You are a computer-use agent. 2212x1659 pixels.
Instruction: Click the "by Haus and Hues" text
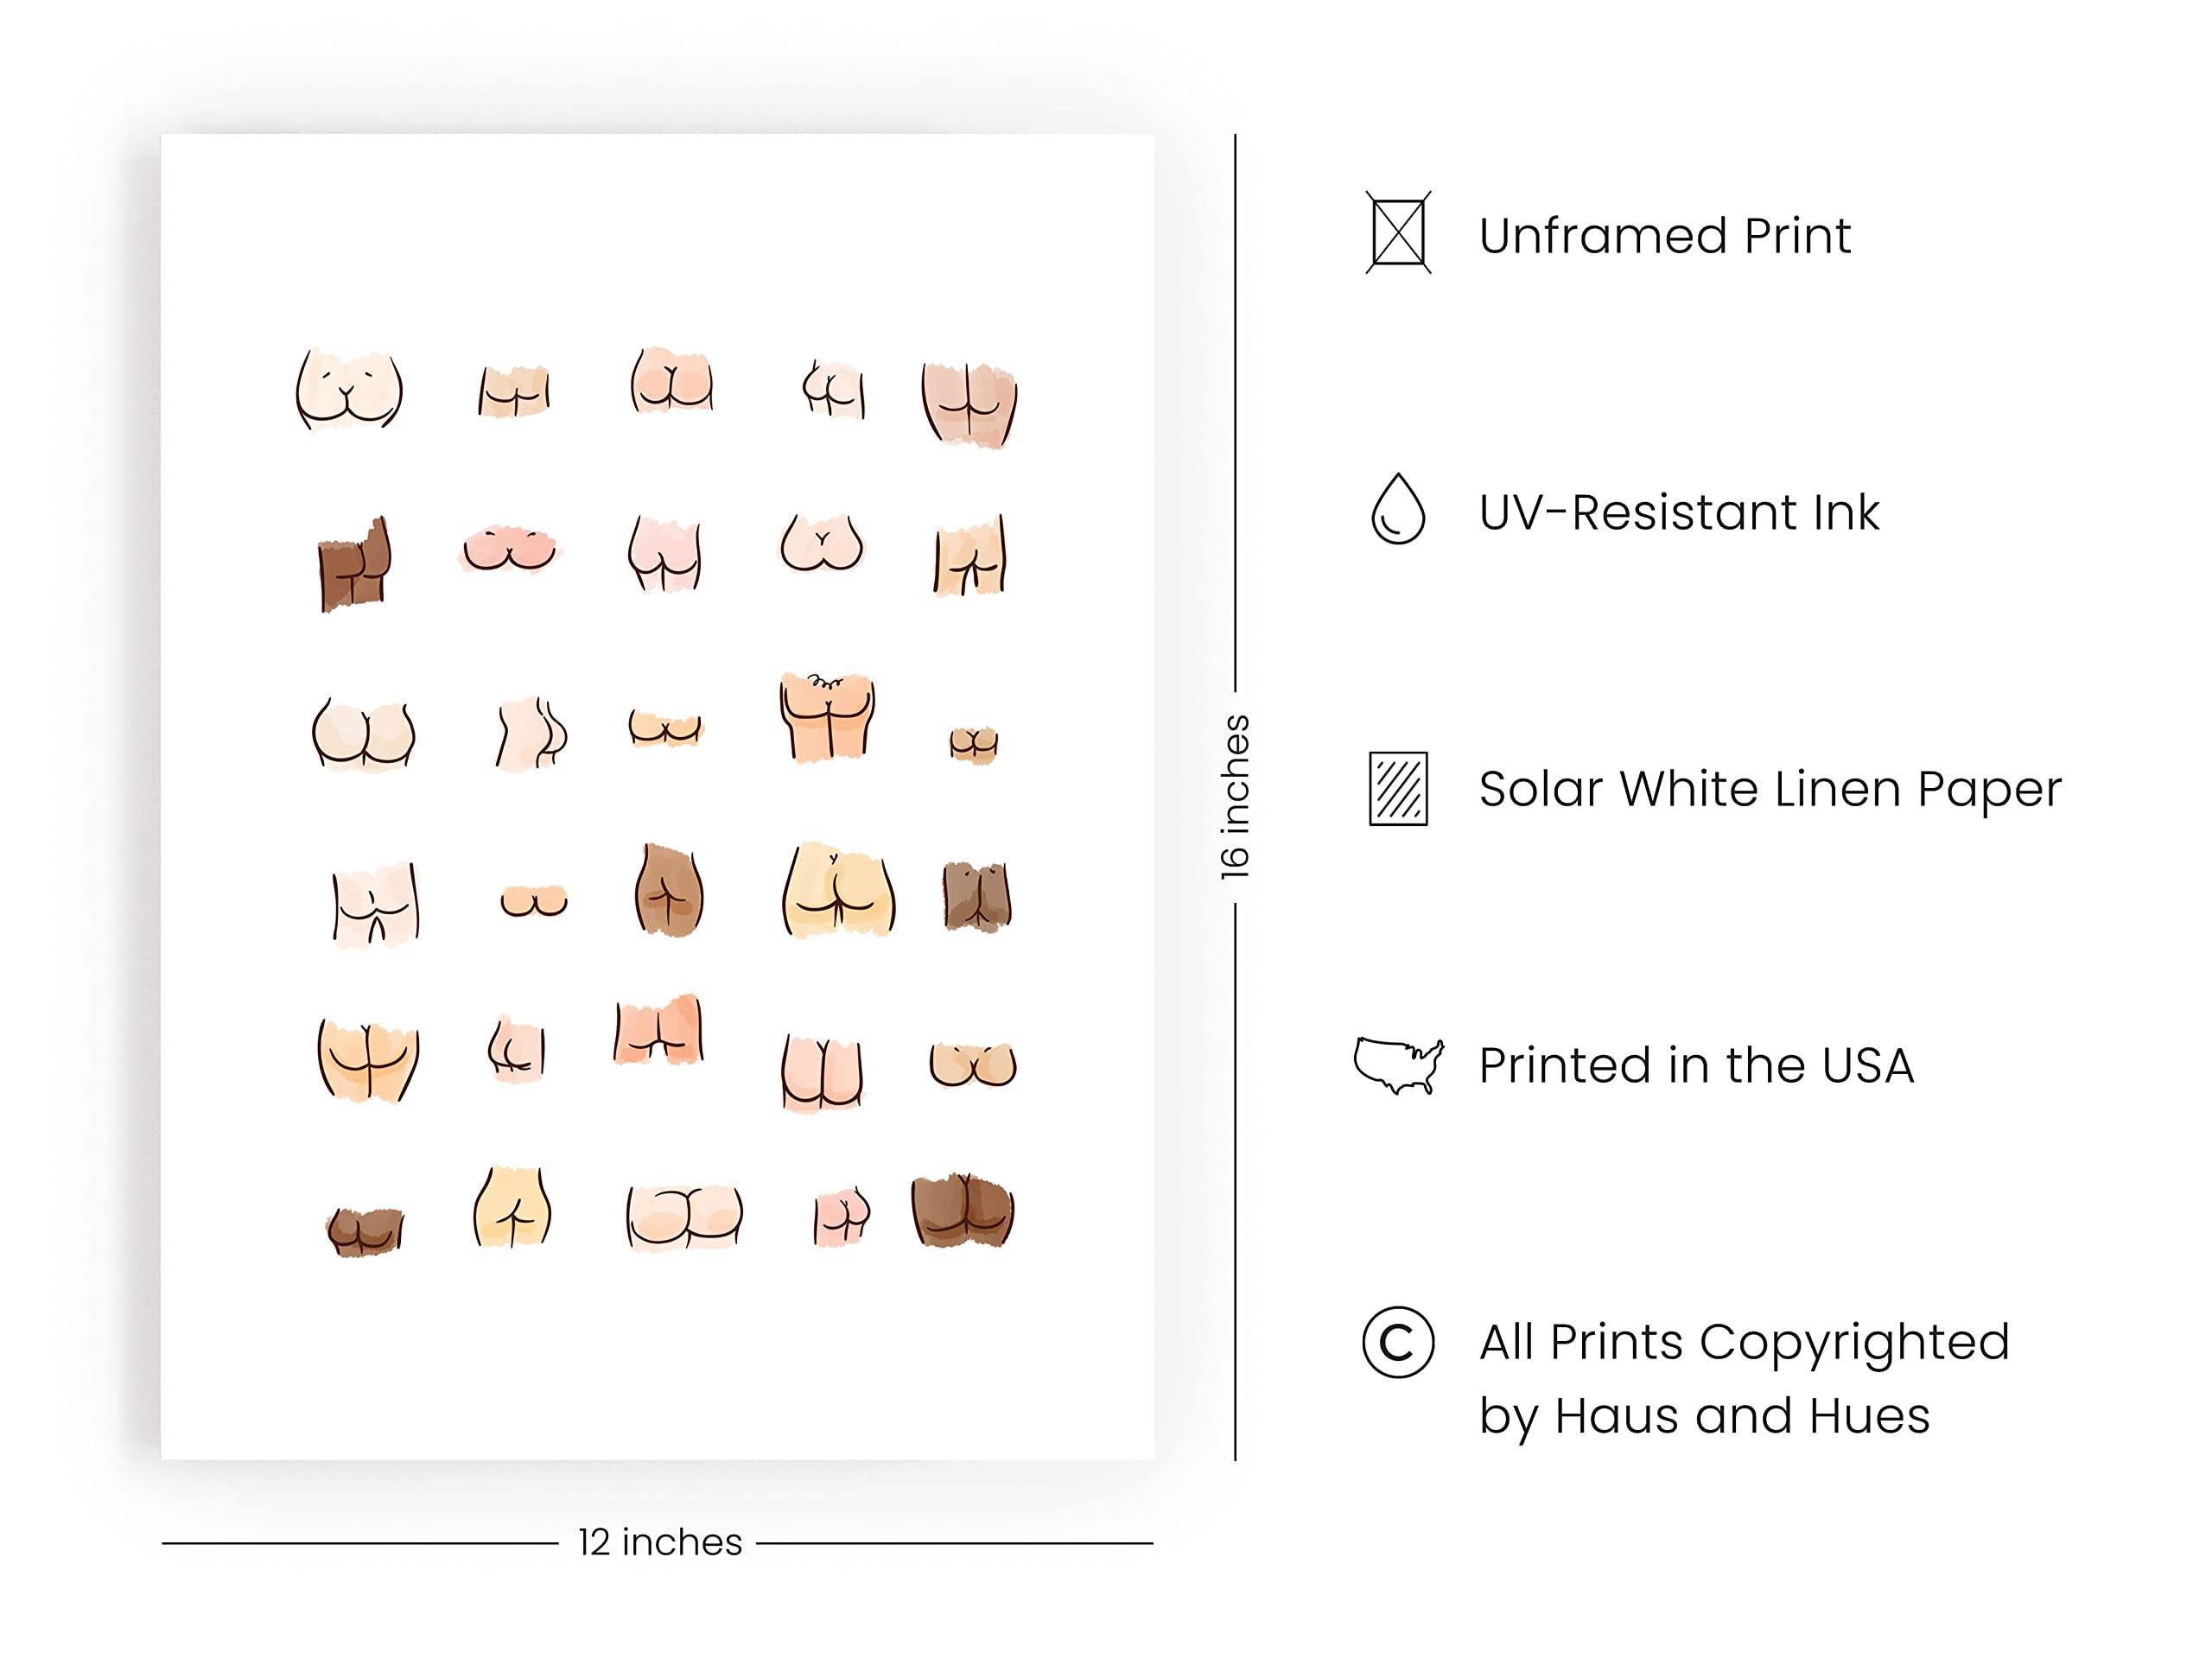click(x=1704, y=1416)
